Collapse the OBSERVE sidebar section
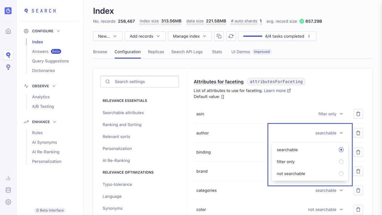This screenshot has width=382, height=215. click(54, 86)
